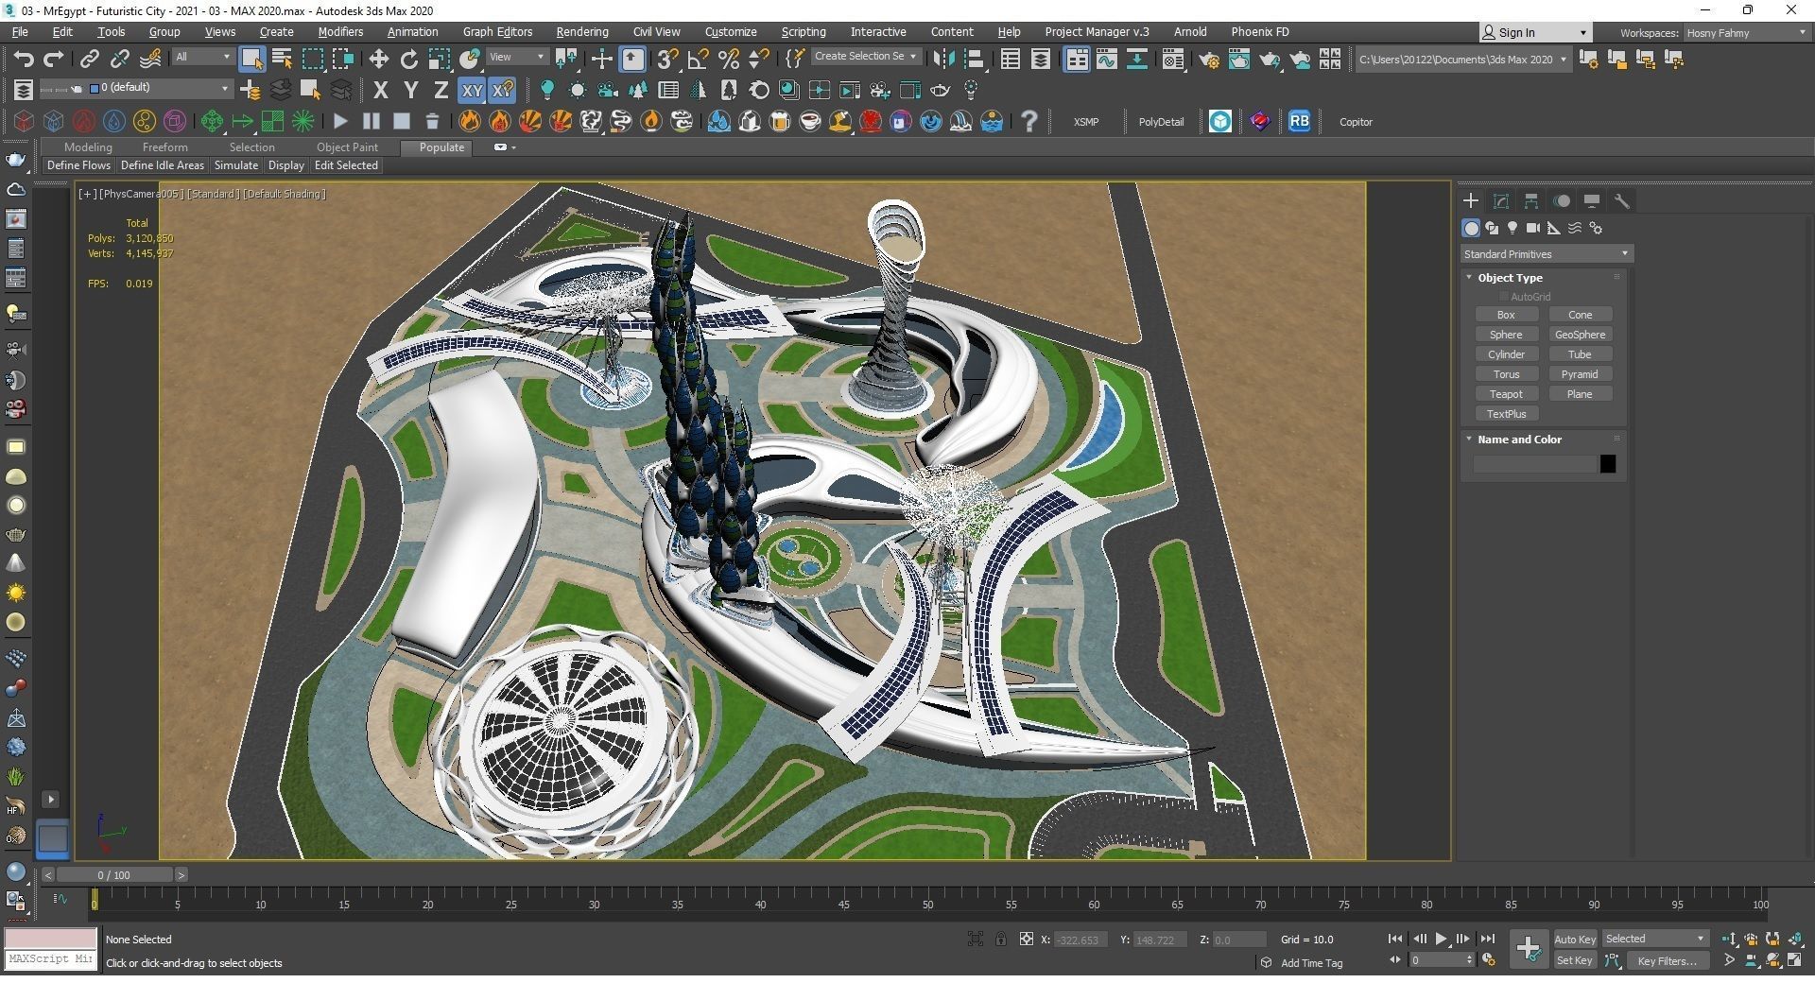Click the Torus object button
Image resolution: width=1815 pixels, height=983 pixels.
(x=1506, y=374)
